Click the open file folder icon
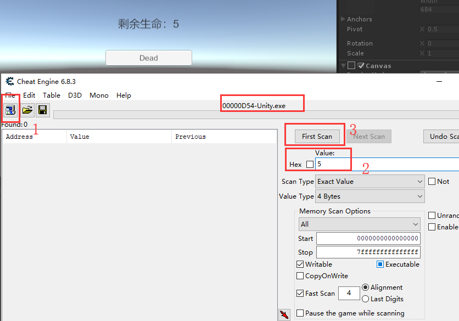 click(x=26, y=110)
